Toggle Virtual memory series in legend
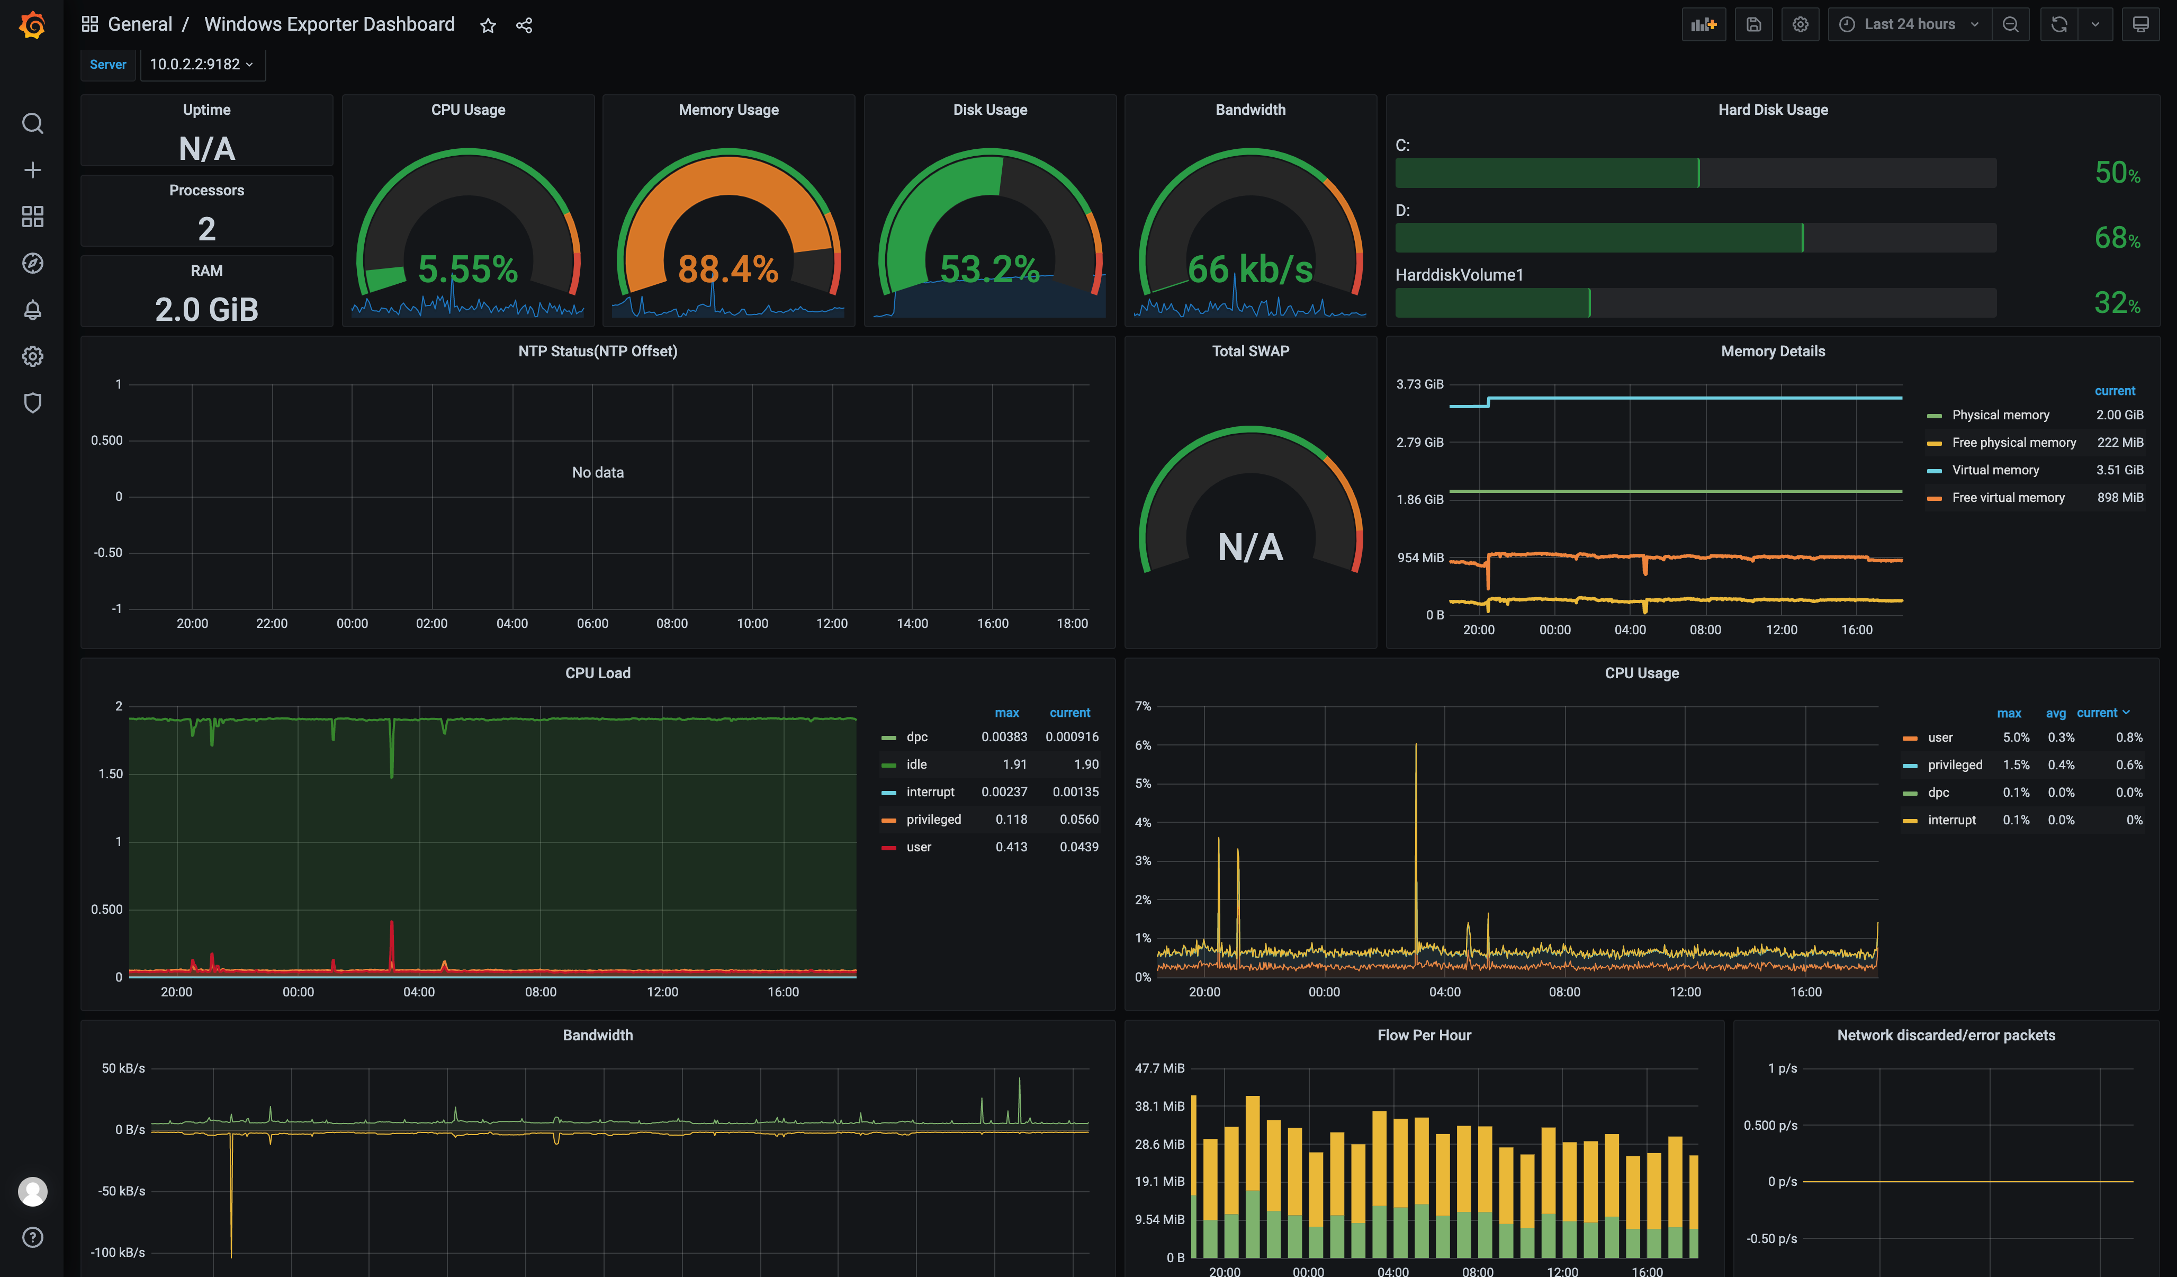Screen dimensions: 2177x1277 click(1995, 470)
